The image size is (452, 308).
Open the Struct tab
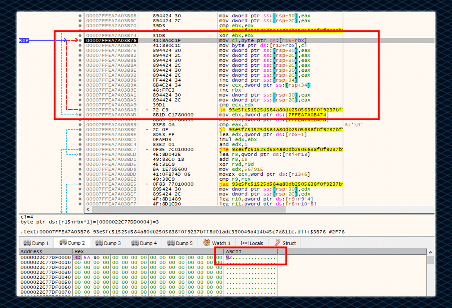coord(286,243)
